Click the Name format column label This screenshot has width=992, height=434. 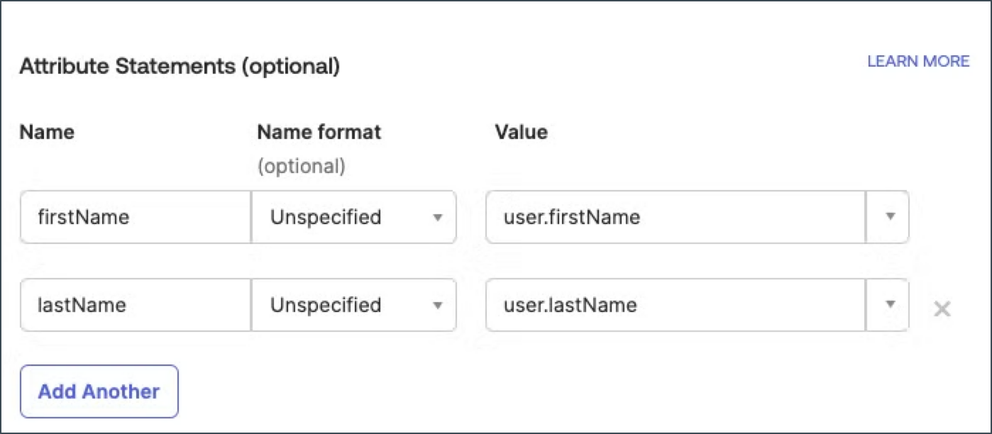click(x=319, y=132)
